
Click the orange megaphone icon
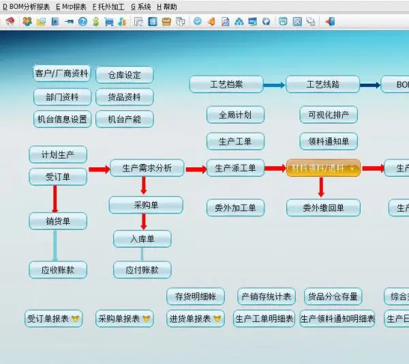pyautogui.click(x=211, y=21)
